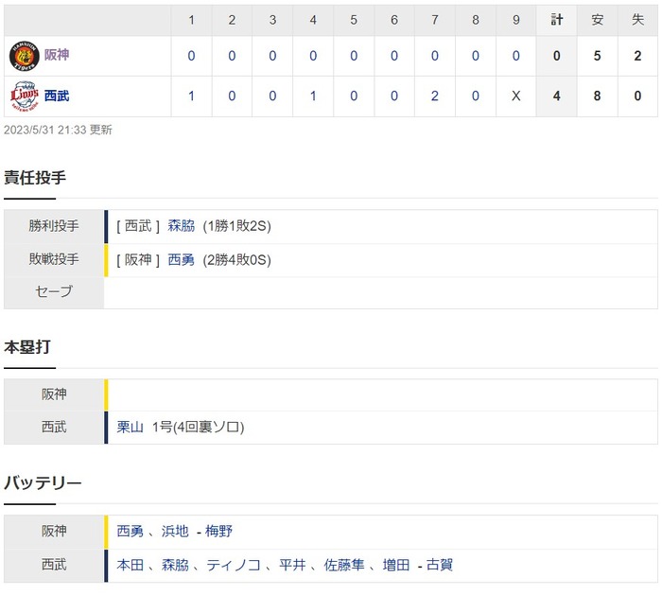This screenshot has height=595, width=662.
Task: Open the 阪神 team link in scoreboard
Action: (x=57, y=55)
